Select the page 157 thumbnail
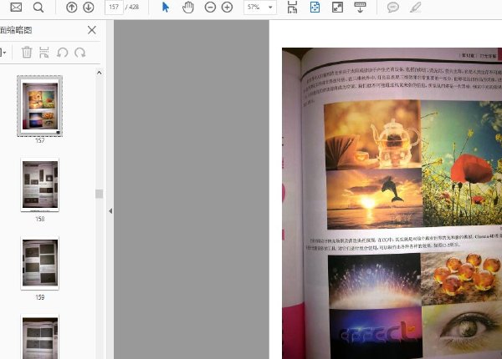 (x=39, y=106)
